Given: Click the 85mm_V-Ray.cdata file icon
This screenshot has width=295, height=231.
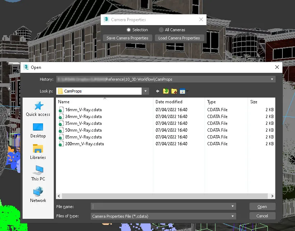Looking at the screenshot, I should point(61,137).
